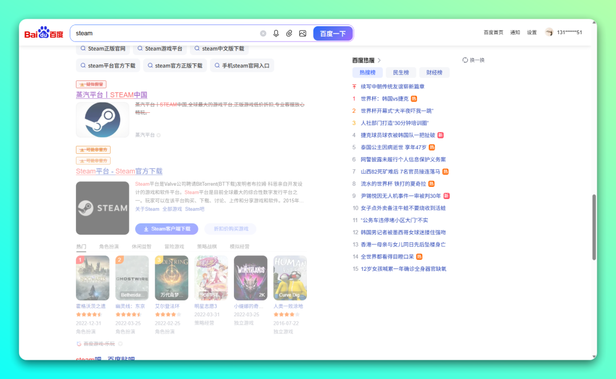
Task: Click the grey STEAM banner thumbnail
Action: tap(103, 208)
